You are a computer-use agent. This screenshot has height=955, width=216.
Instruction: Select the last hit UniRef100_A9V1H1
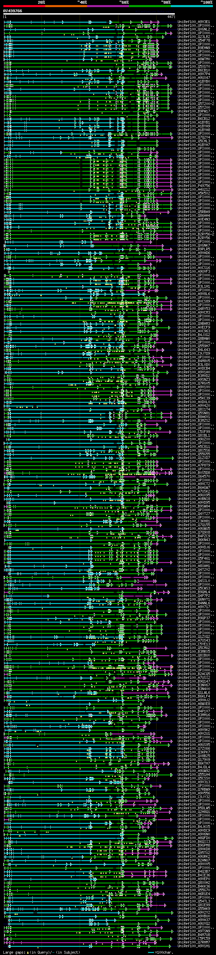coord(194,946)
